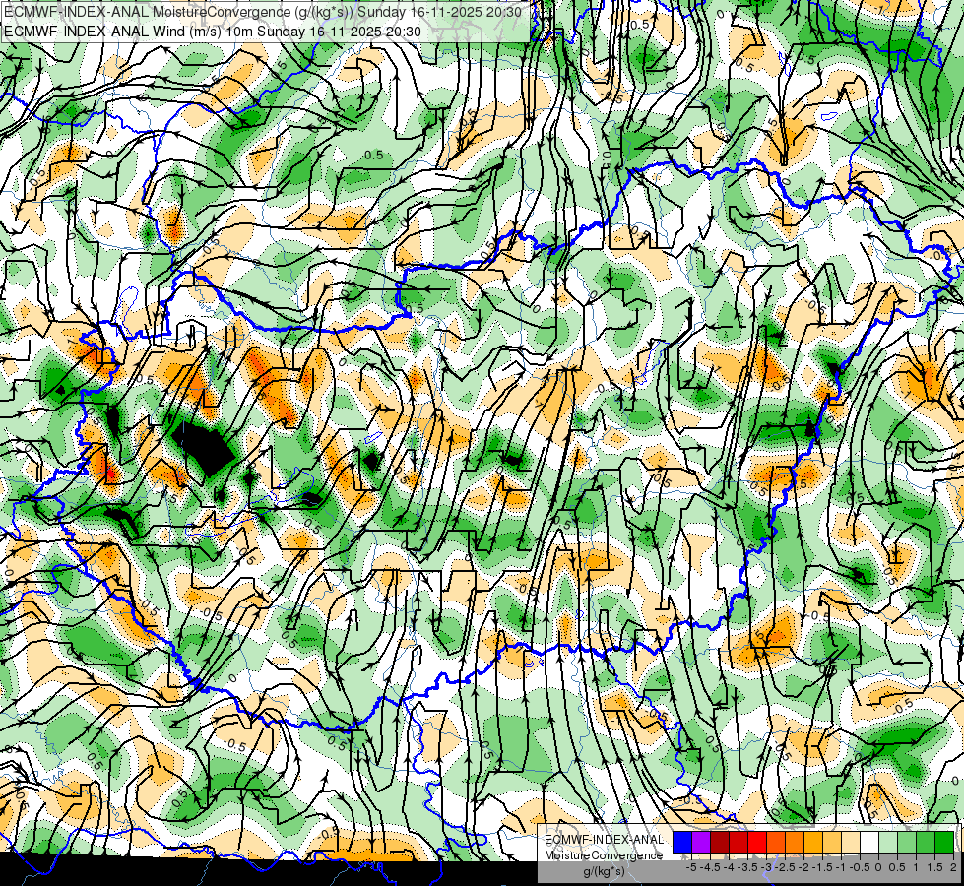The height and width of the screenshot is (886, 964).
Task: Select the lightest green legend swatch right of 0
Action: coord(888,843)
